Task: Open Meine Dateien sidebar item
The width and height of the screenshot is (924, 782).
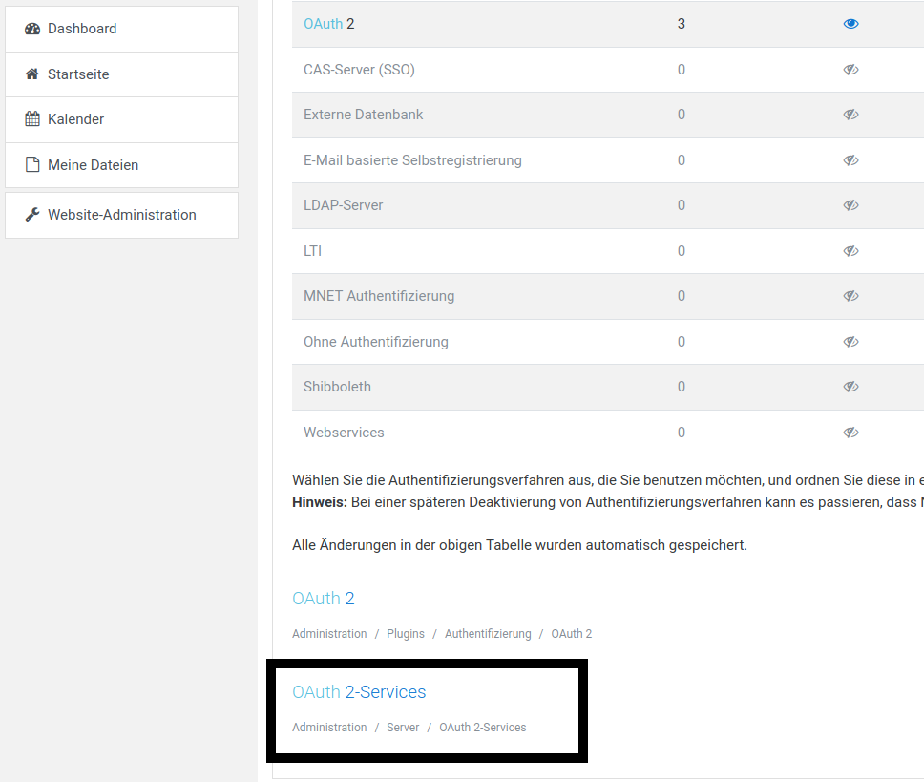Action: [93, 165]
